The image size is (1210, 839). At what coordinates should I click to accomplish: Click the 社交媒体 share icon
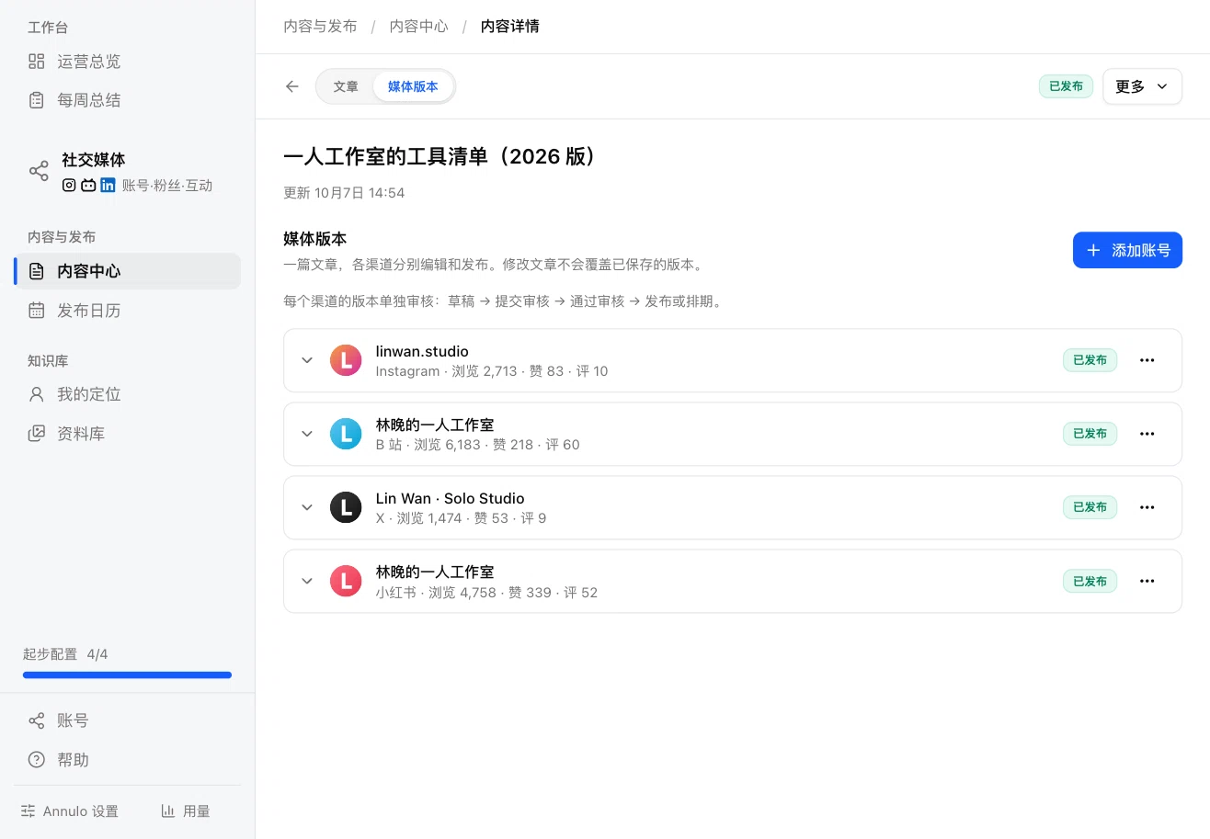click(39, 171)
